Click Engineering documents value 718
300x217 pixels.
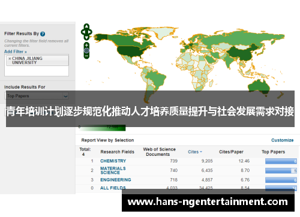(x=173, y=180)
